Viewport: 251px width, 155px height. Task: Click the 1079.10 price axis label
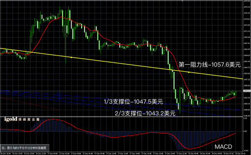[x=247, y=7]
